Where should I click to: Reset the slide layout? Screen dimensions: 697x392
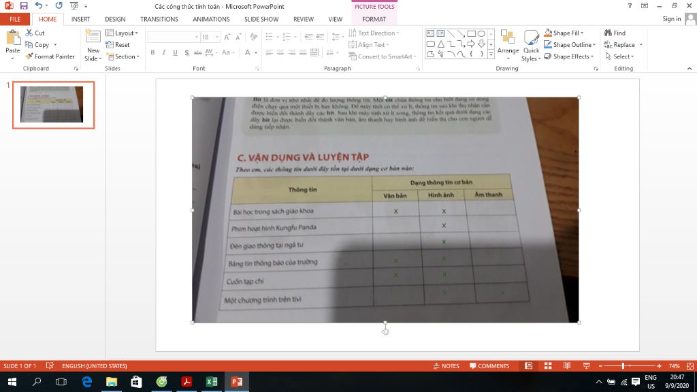118,44
